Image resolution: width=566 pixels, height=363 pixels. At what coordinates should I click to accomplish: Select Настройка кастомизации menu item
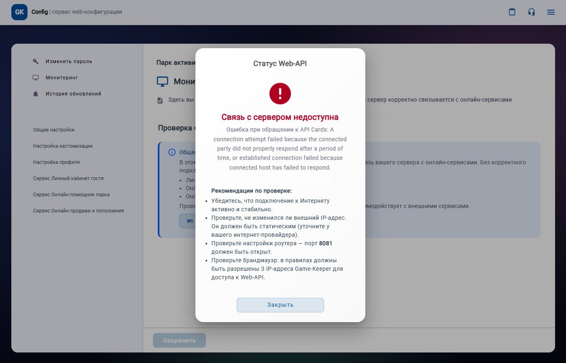click(x=63, y=146)
